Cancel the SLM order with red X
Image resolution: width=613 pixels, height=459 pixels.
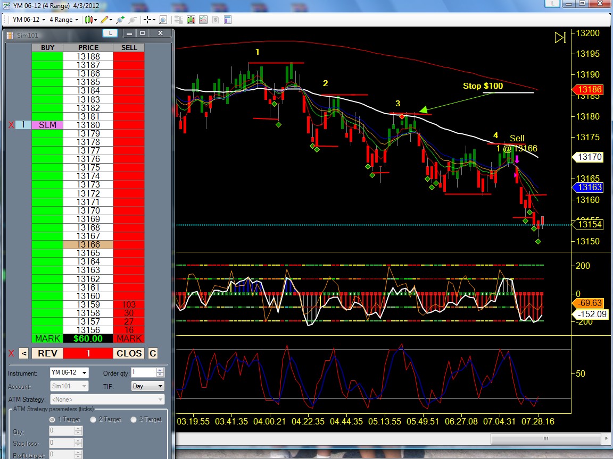pyautogui.click(x=11, y=125)
